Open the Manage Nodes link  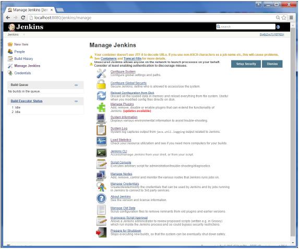coord(121,174)
